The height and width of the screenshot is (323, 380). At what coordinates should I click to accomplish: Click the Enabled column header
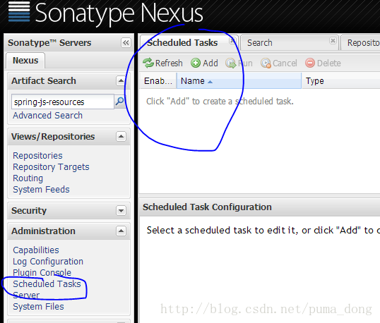(x=158, y=81)
